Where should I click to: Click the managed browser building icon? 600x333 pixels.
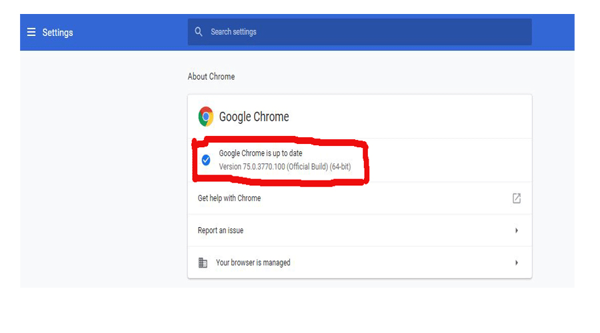203,262
